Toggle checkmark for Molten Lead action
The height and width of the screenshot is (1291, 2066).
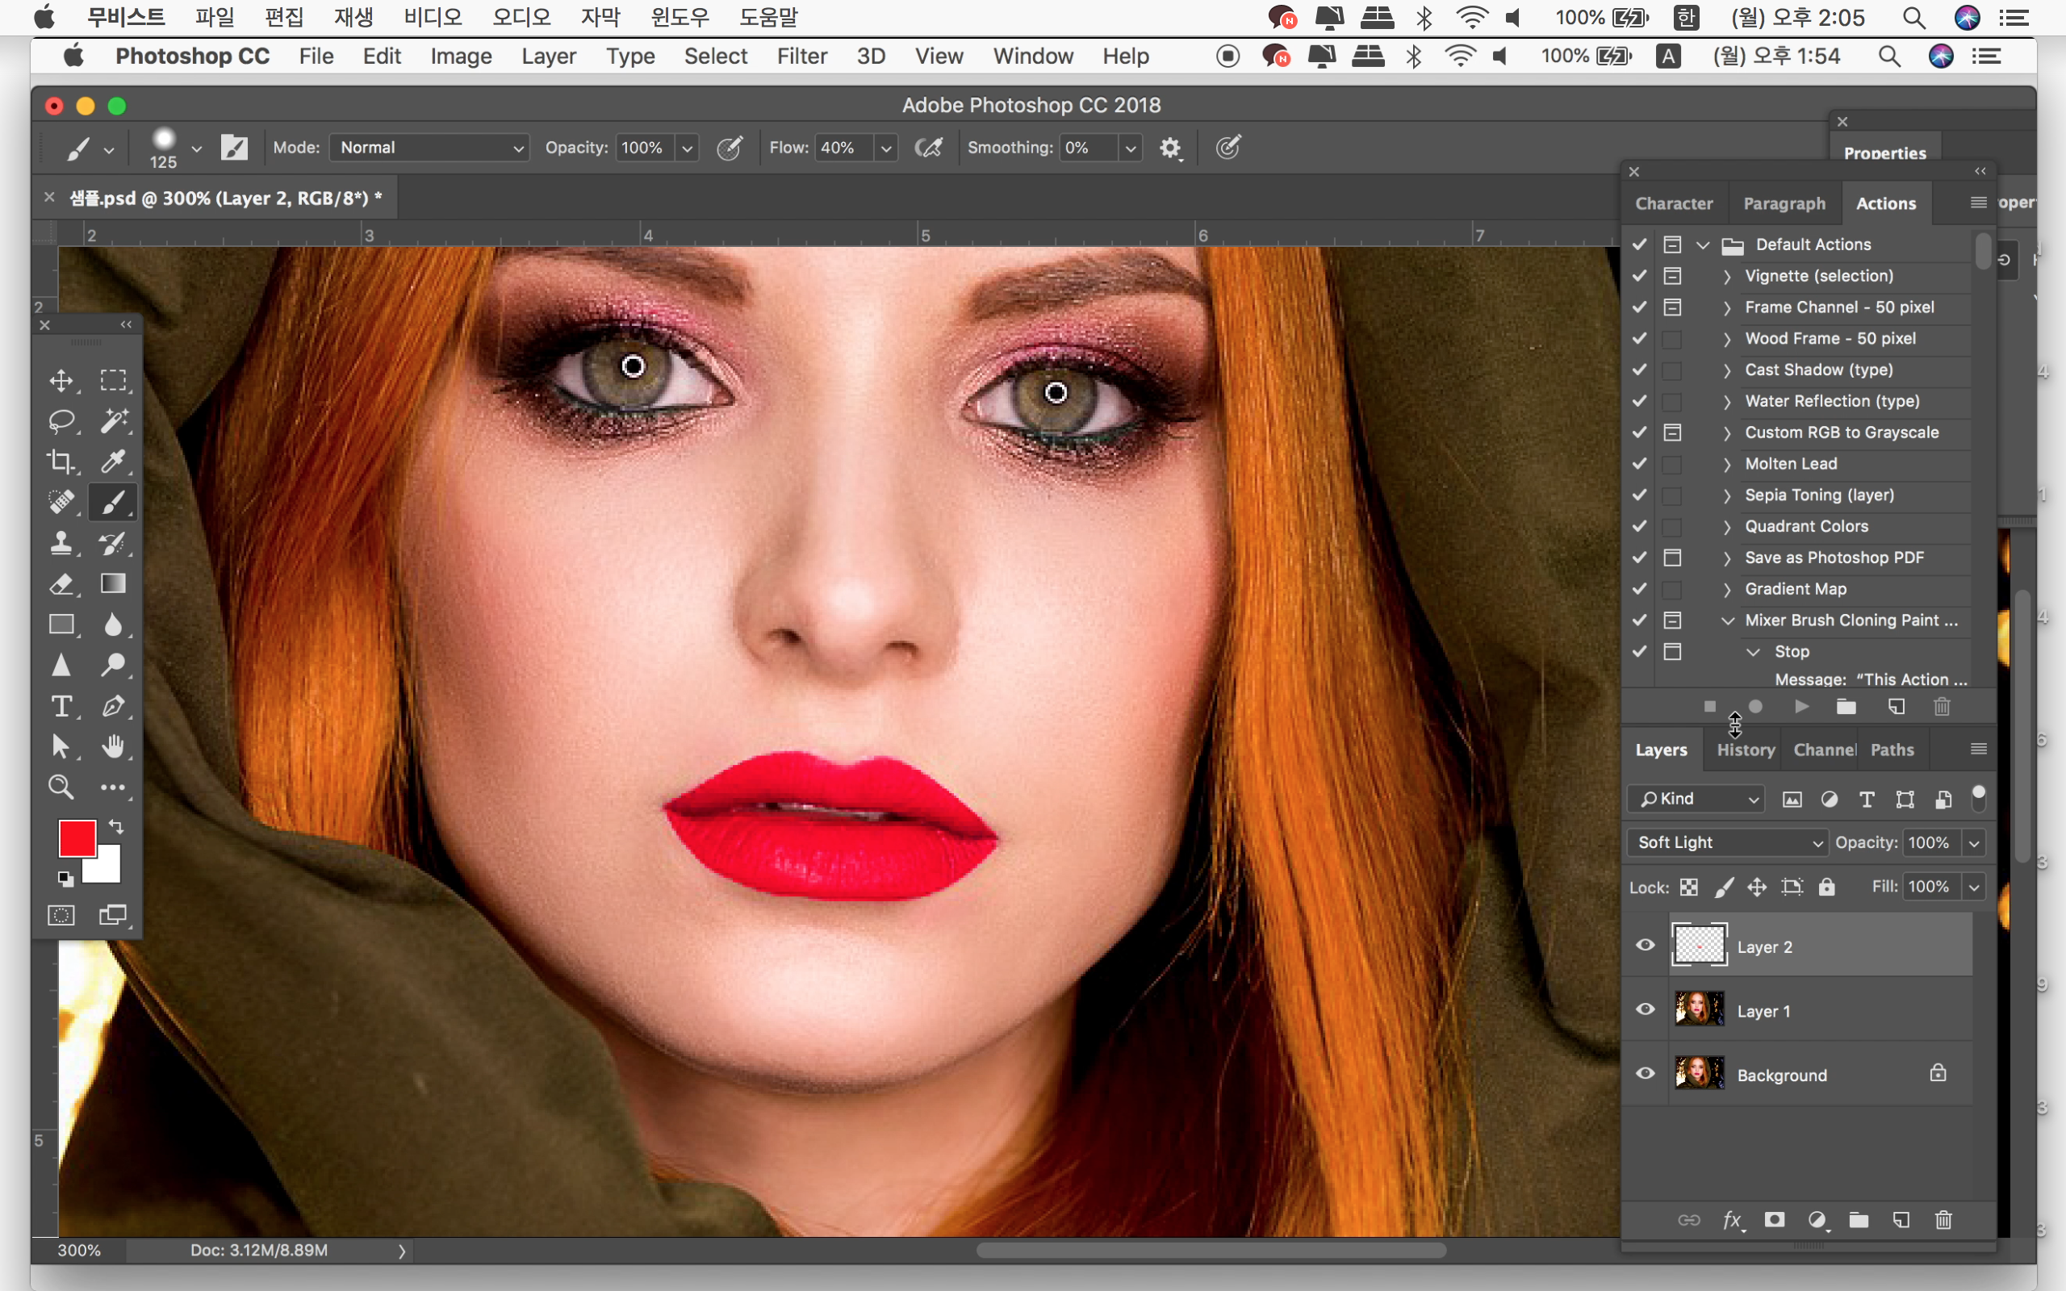tap(1639, 464)
